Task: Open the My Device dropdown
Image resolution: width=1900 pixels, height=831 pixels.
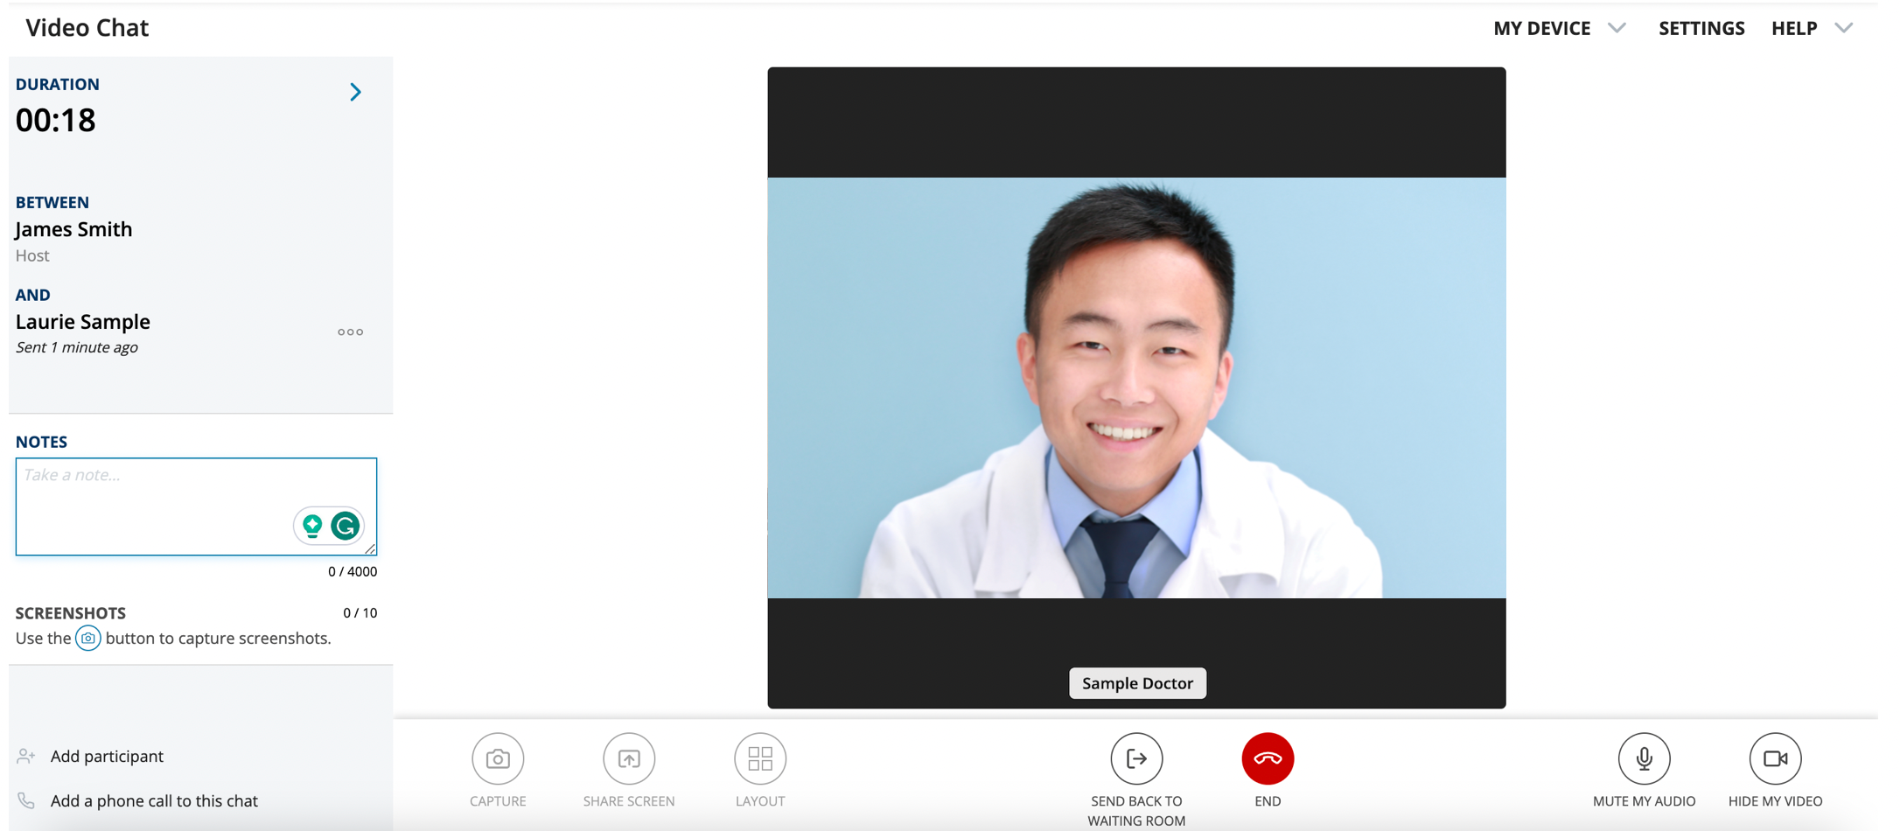Action: (1559, 28)
